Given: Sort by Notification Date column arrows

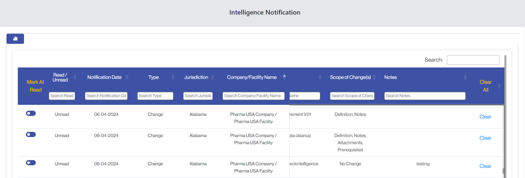Looking at the screenshot, I should pos(127,77).
